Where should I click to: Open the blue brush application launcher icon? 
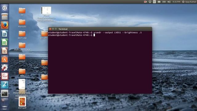[x=5, y=85]
